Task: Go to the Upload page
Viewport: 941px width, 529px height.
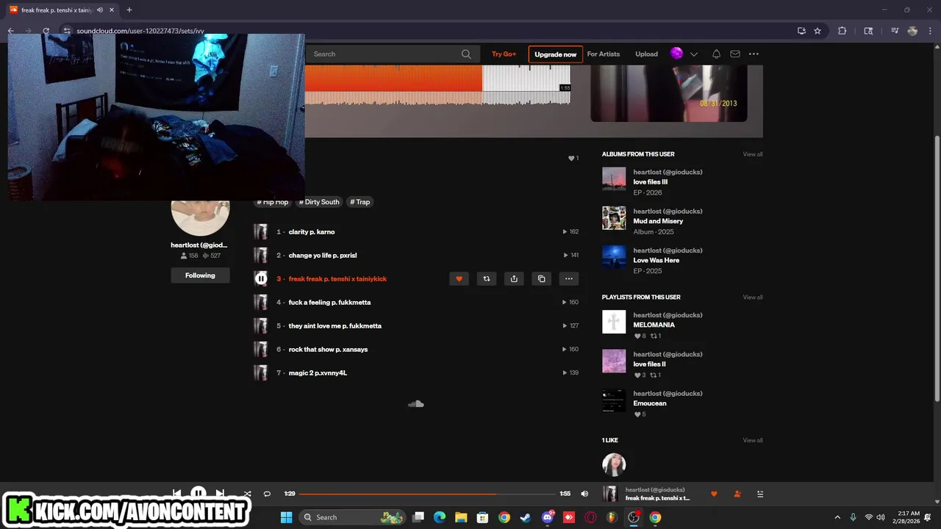Action: pyautogui.click(x=646, y=54)
